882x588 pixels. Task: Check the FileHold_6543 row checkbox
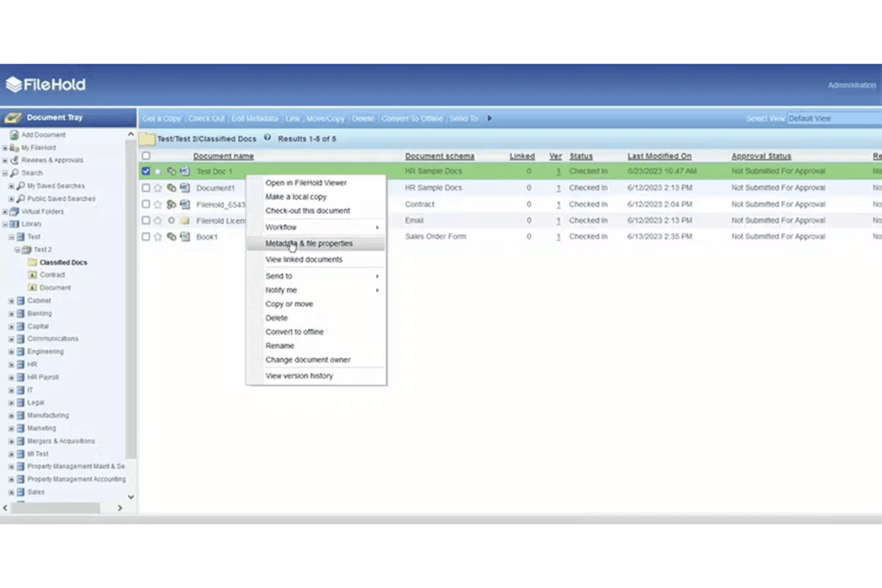click(146, 204)
